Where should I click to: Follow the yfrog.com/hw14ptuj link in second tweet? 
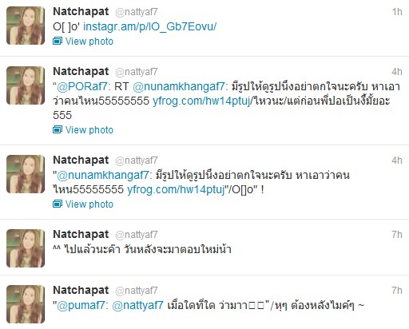(201, 101)
